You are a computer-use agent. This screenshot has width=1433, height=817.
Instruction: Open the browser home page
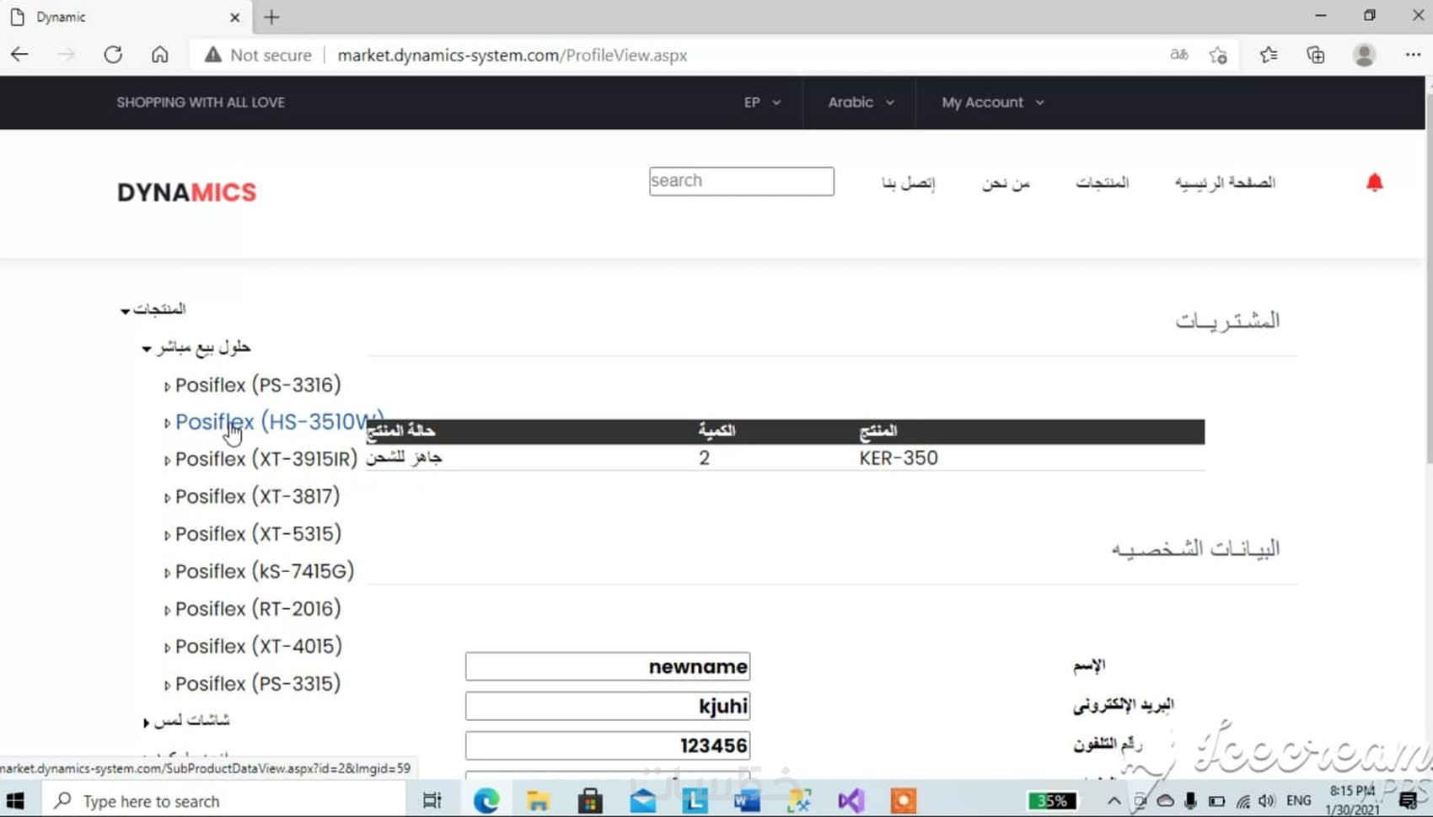pyautogui.click(x=159, y=55)
